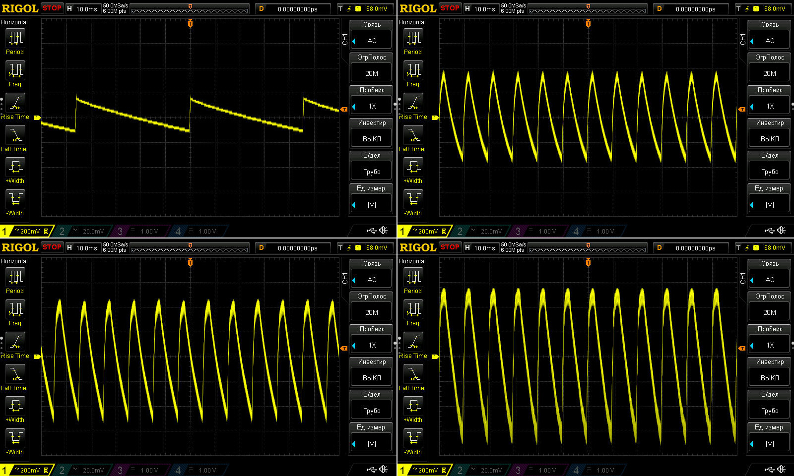Click the Period measurement icon in top-left scope
The image size is (794, 476).
point(15,38)
